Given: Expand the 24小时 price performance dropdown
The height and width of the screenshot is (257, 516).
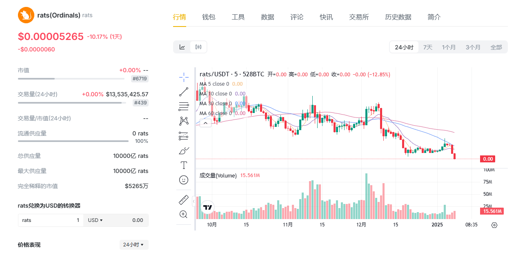Looking at the screenshot, I should (134, 245).
